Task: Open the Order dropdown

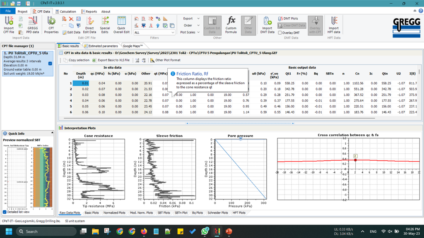Action: tap(191, 25)
